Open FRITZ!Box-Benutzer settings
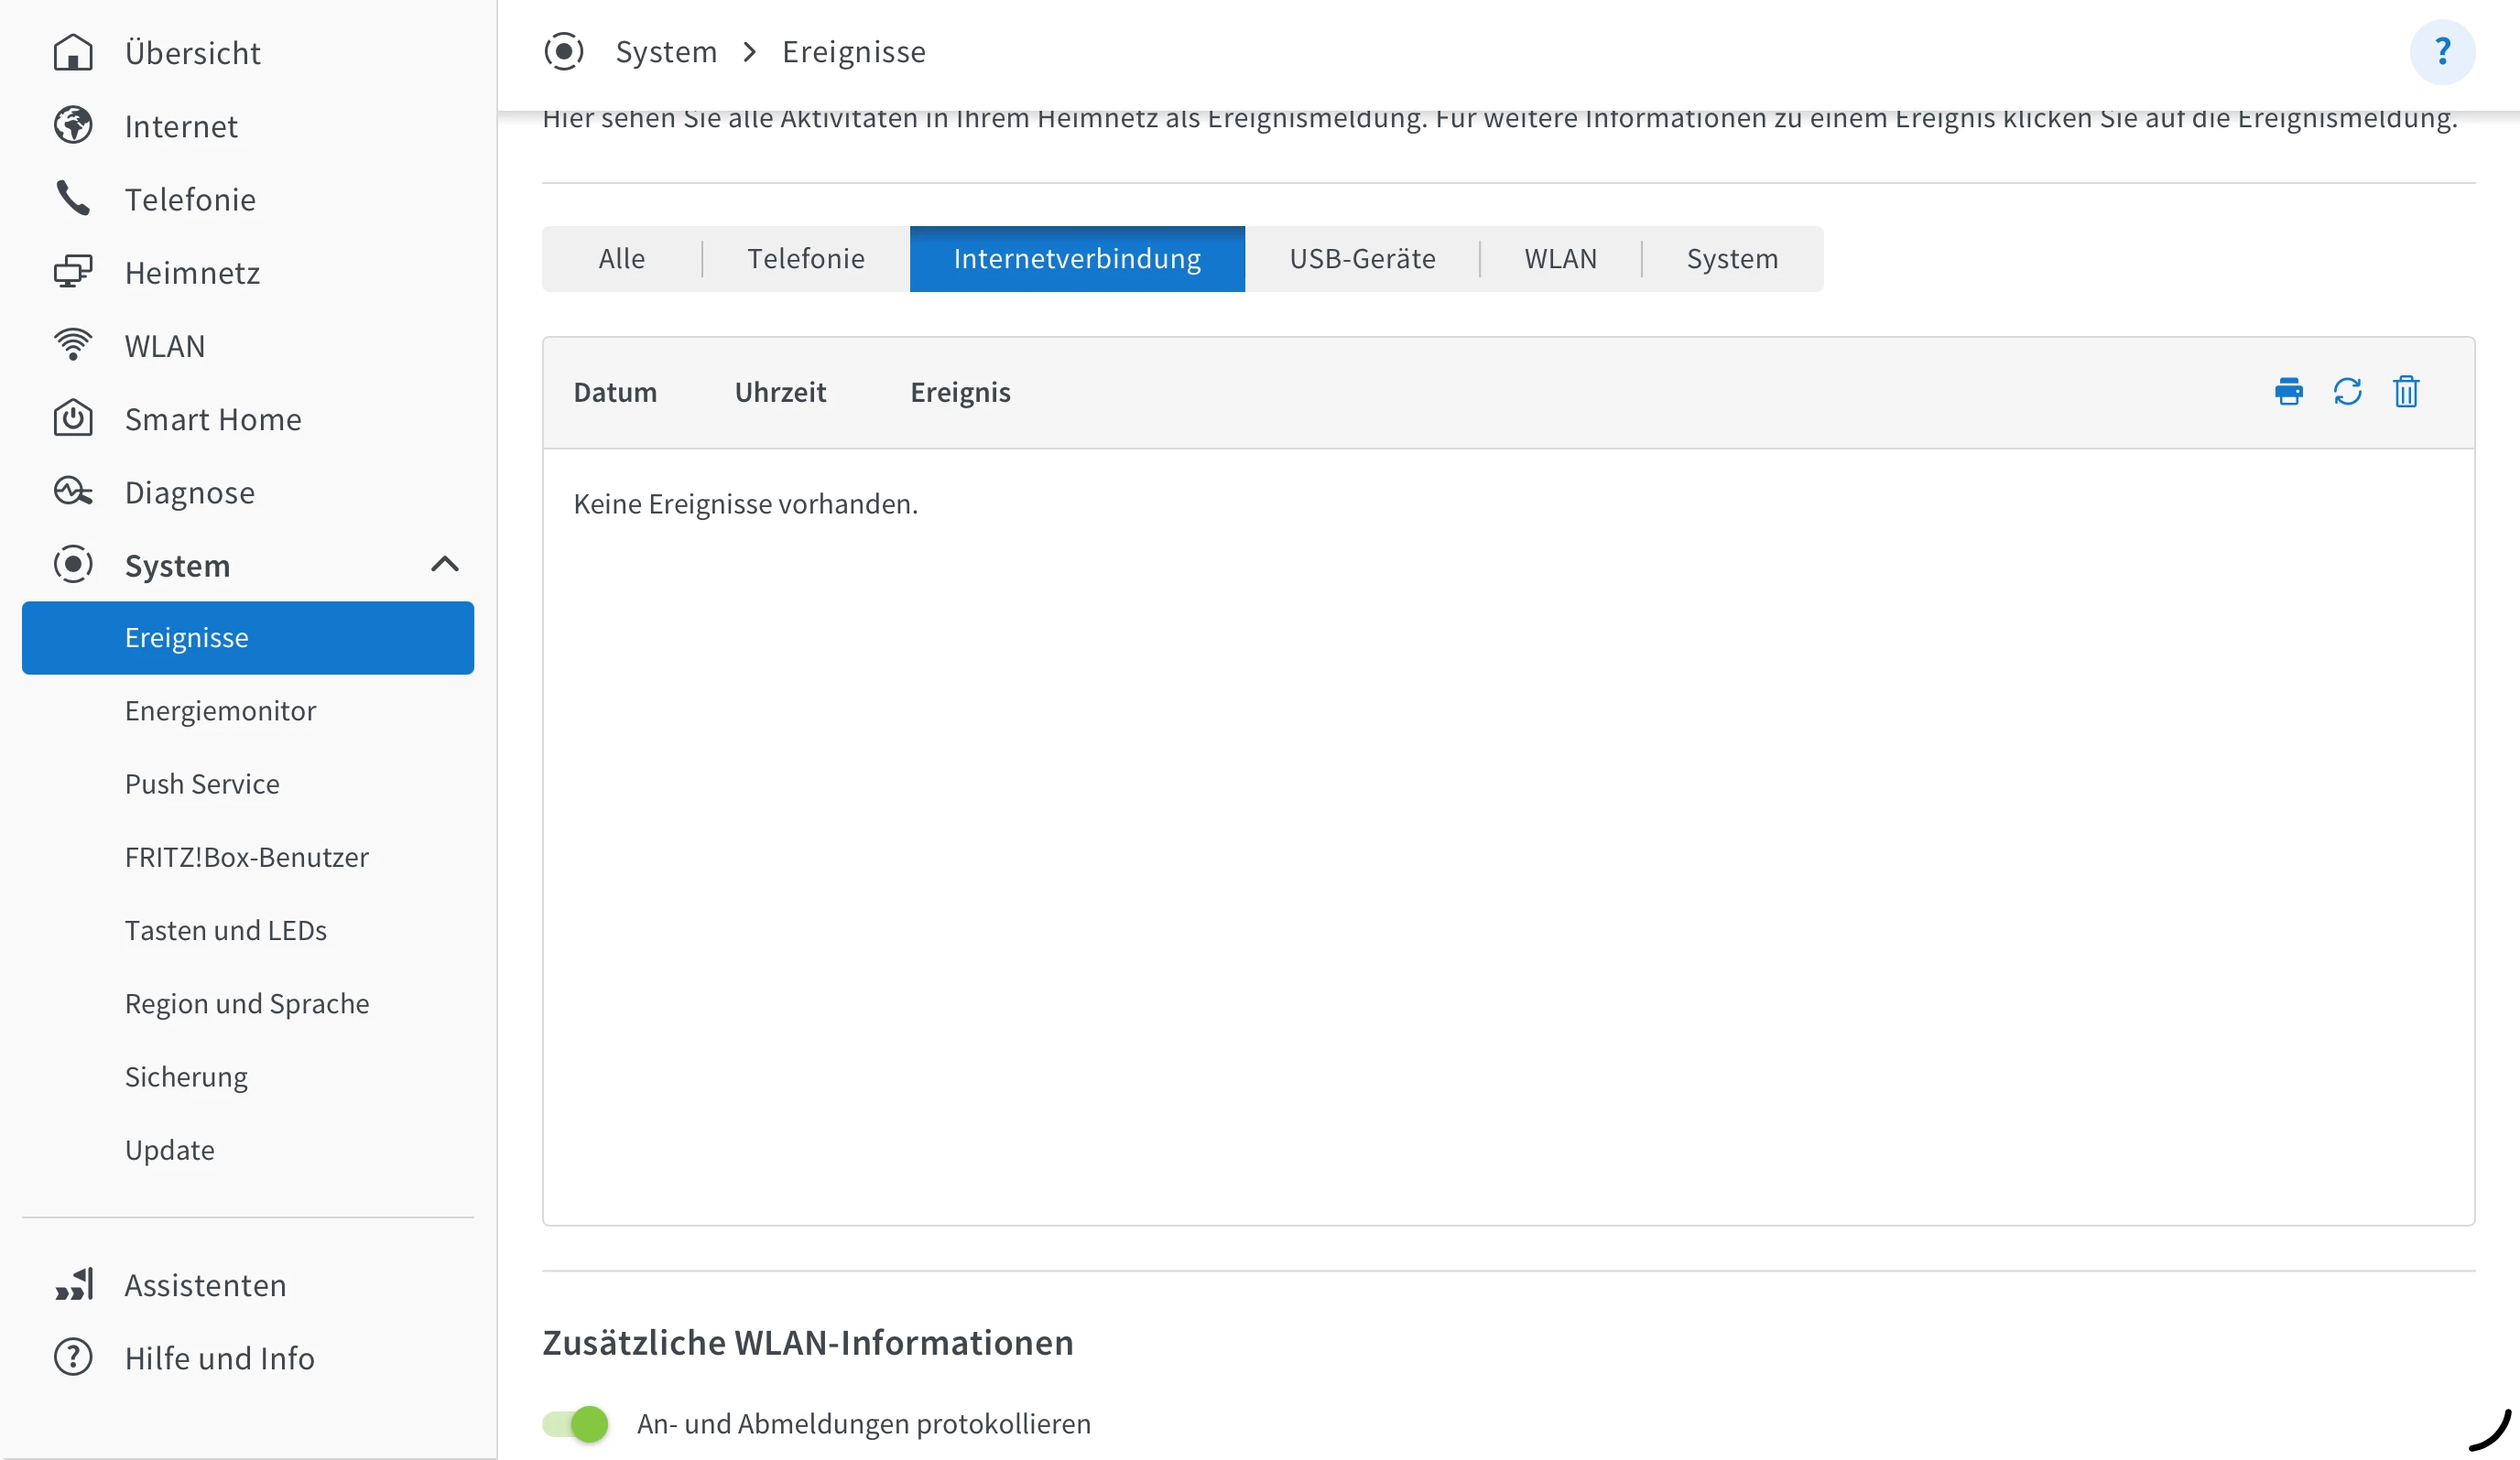2520x1460 pixels. click(x=246, y=857)
